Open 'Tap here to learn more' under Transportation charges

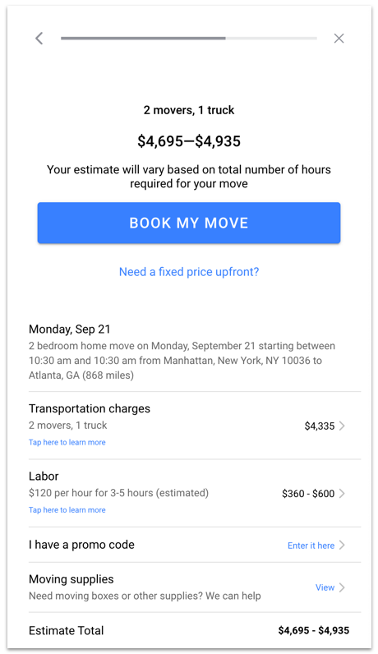tap(67, 443)
